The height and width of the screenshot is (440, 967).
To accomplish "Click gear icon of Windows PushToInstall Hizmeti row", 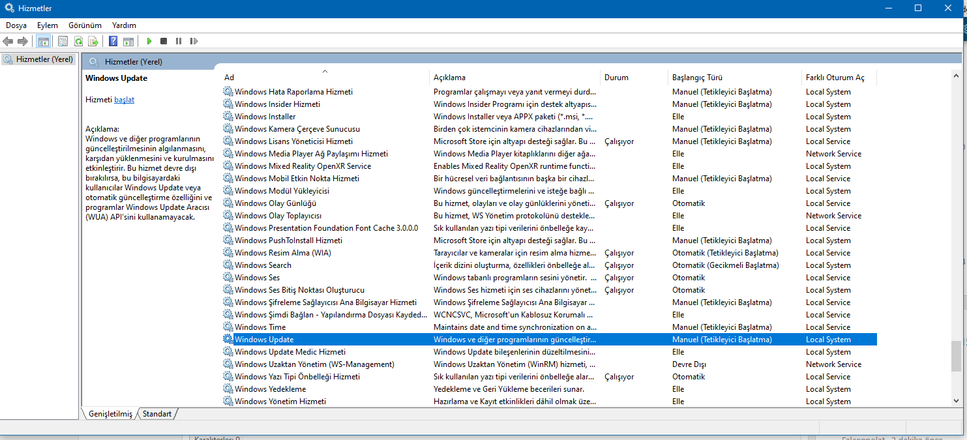I will [x=228, y=241].
